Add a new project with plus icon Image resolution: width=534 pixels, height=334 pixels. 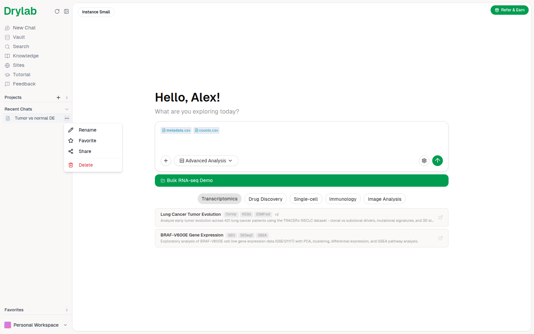tap(58, 98)
